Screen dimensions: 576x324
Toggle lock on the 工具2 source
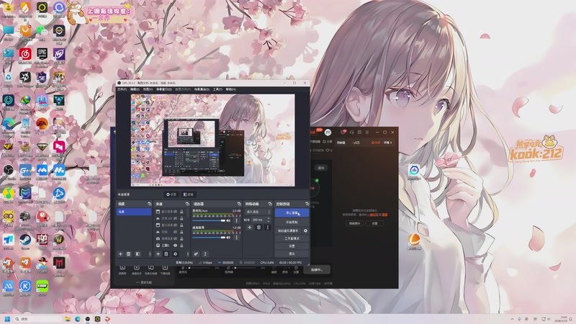click(181, 246)
